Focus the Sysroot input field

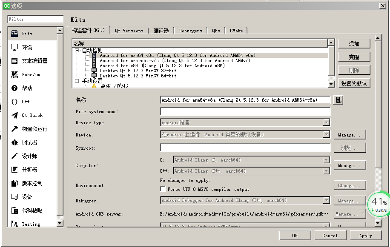[245, 148]
